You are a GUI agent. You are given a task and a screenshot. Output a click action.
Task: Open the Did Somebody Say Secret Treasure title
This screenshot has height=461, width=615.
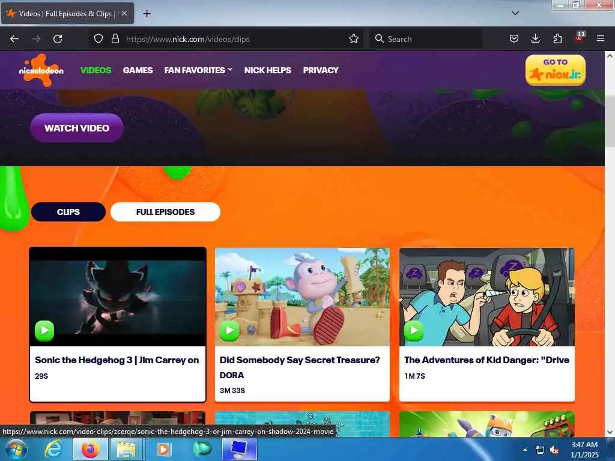(x=300, y=360)
